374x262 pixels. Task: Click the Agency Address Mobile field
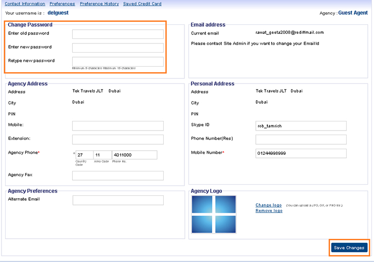tap(118, 126)
